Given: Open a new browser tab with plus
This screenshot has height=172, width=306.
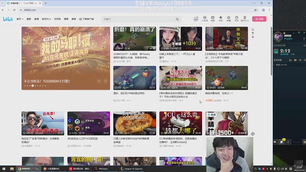Looking at the screenshot, I should pos(46,3).
